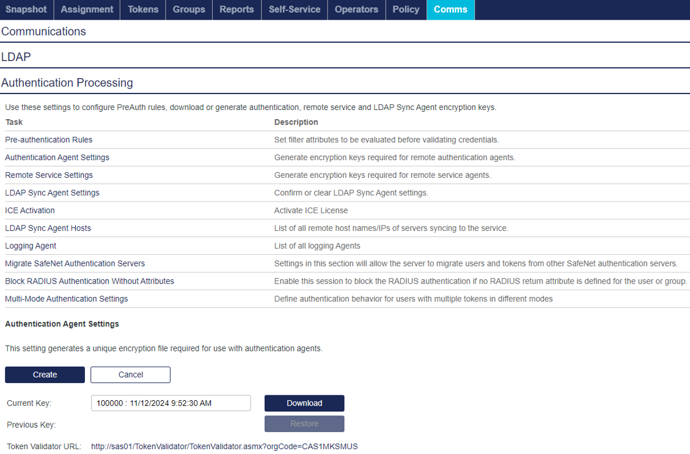This screenshot has height=454, width=690.
Task: Click the bold 'Authentication Agent Settings' heading
Action: click(62, 324)
